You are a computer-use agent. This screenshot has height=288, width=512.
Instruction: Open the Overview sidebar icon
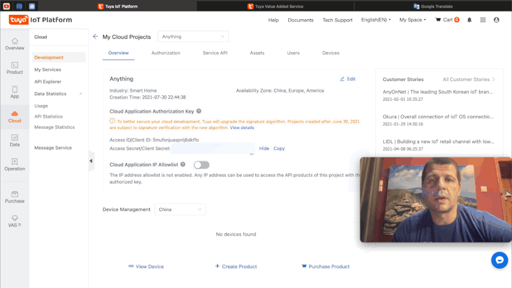(x=15, y=44)
